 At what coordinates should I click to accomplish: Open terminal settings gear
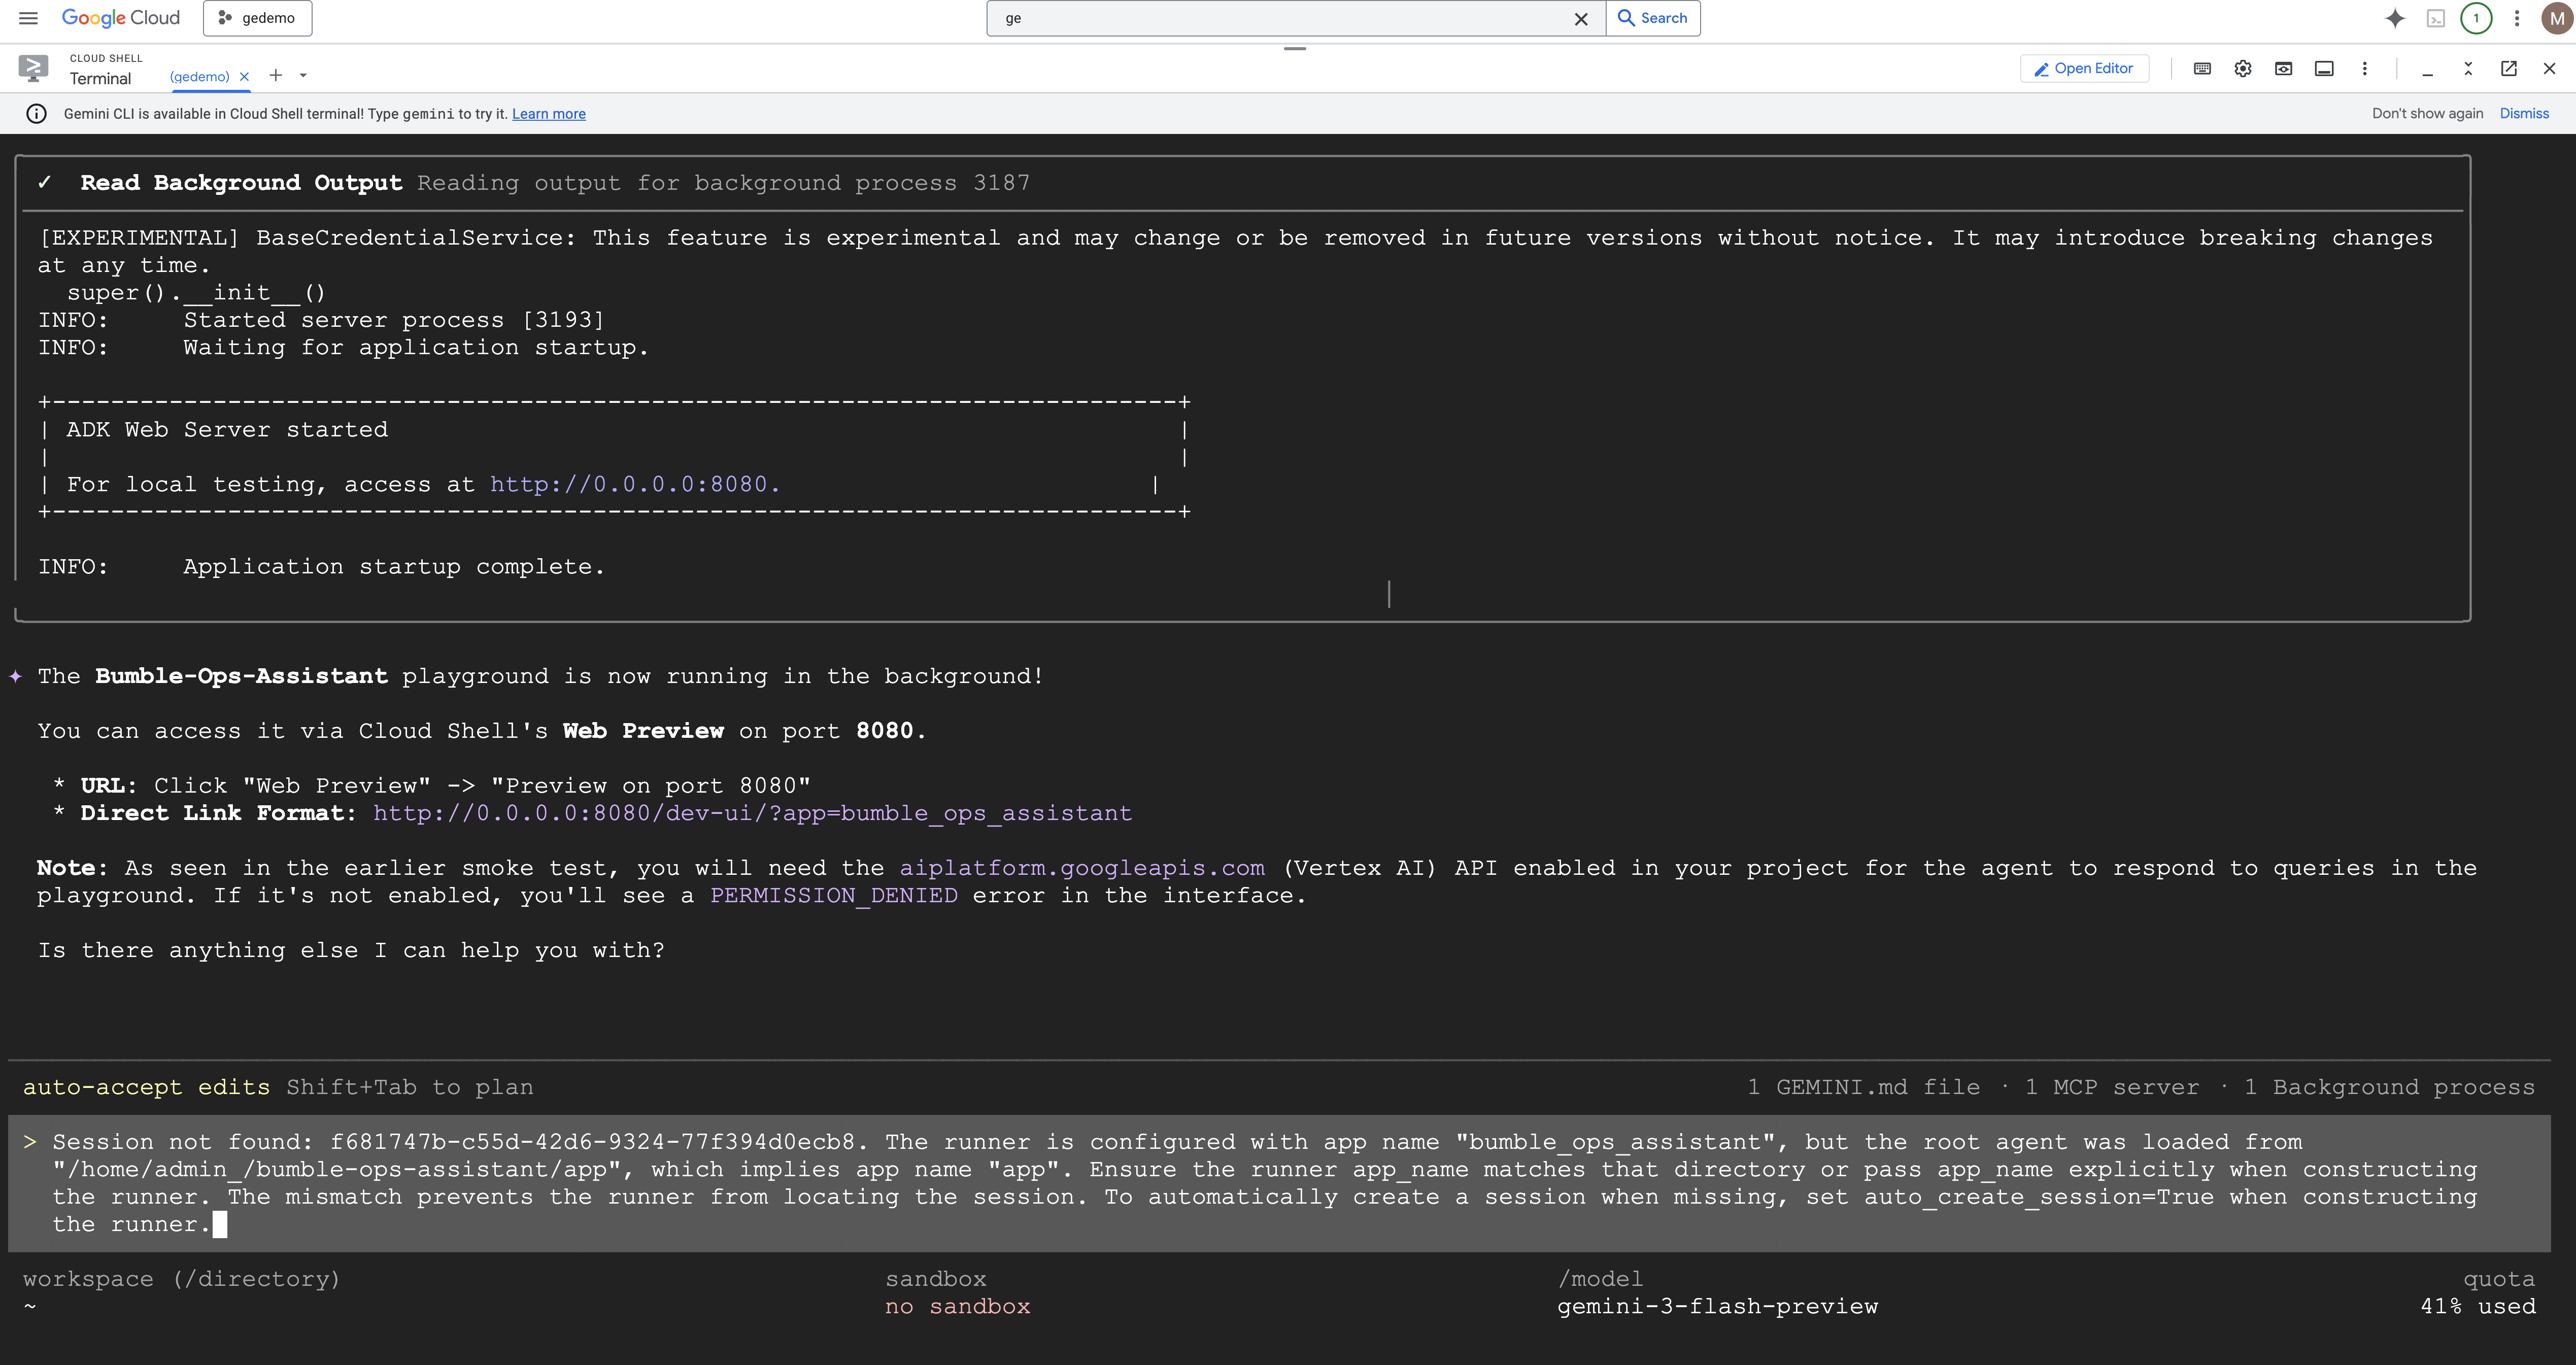[2243, 68]
